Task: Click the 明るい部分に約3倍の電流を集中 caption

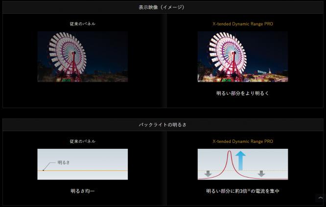Action: pos(243,191)
